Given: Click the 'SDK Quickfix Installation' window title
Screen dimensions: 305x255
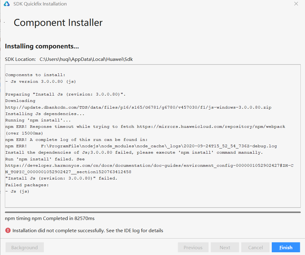Looking at the screenshot, I should point(40,4).
